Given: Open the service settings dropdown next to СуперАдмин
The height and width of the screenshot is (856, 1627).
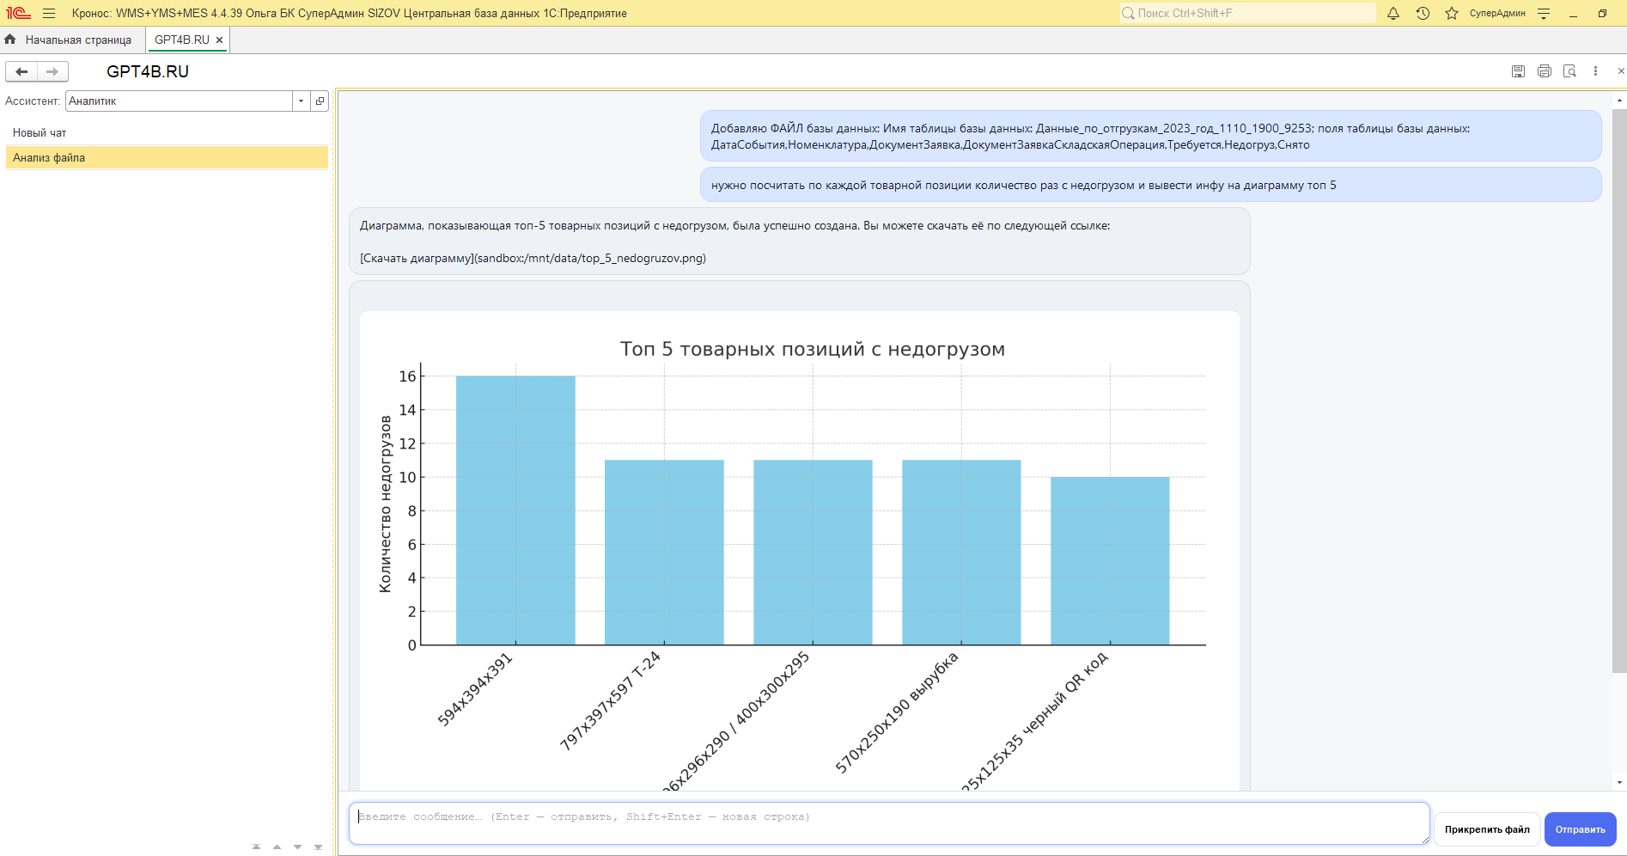Looking at the screenshot, I should point(1544,13).
